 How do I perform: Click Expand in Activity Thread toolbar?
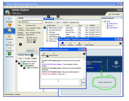click(x=28, y=58)
